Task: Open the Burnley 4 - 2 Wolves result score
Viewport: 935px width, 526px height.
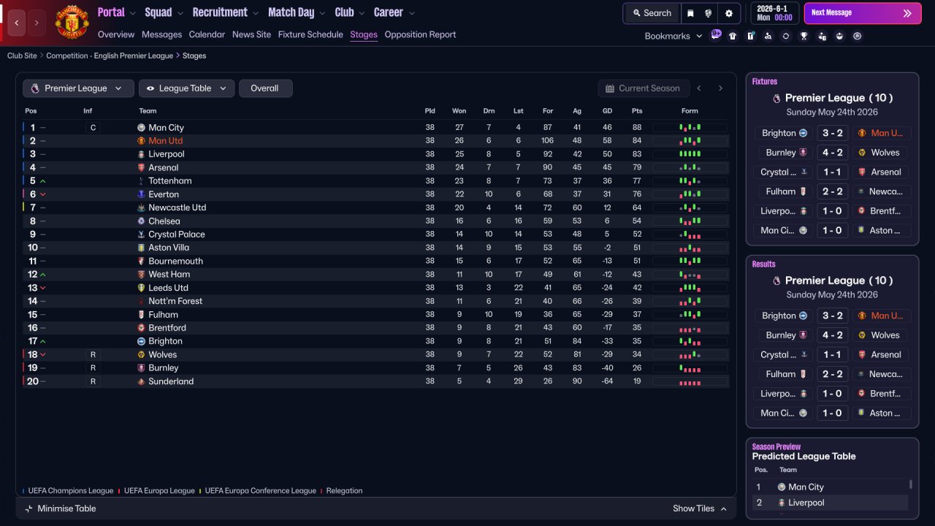Action: (x=833, y=335)
